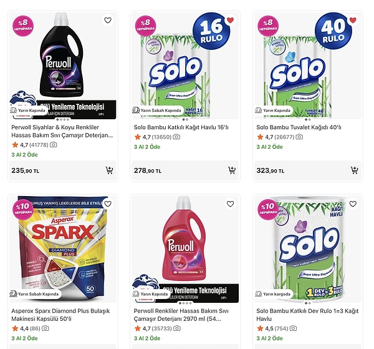Remove Solo 40 Rulo toilet paper from favorites
The height and width of the screenshot is (349, 374).
click(353, 20)
